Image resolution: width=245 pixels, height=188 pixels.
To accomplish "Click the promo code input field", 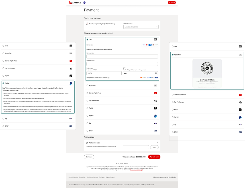I will [136, 147].
